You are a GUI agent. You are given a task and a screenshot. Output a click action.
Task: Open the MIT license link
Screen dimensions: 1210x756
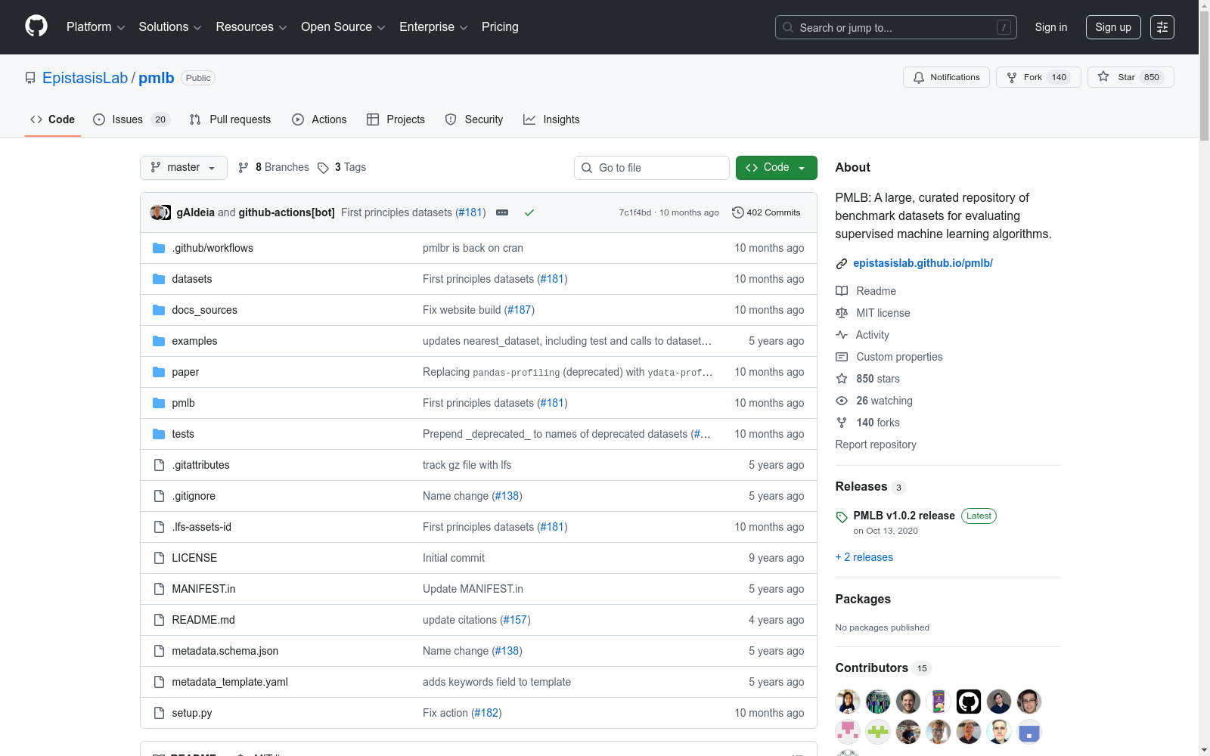click(873, 313)
